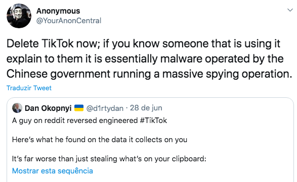Click the 'explain to them it is essentially malware' line
297x182 pixels.
145,58
